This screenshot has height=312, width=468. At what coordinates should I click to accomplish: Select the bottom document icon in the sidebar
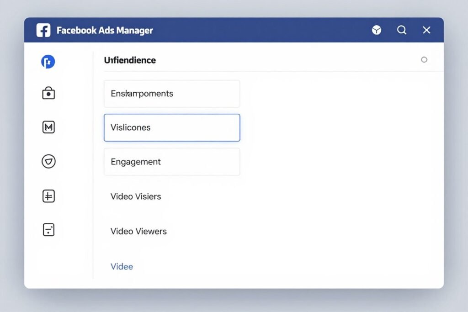click(x=48, y=230)
